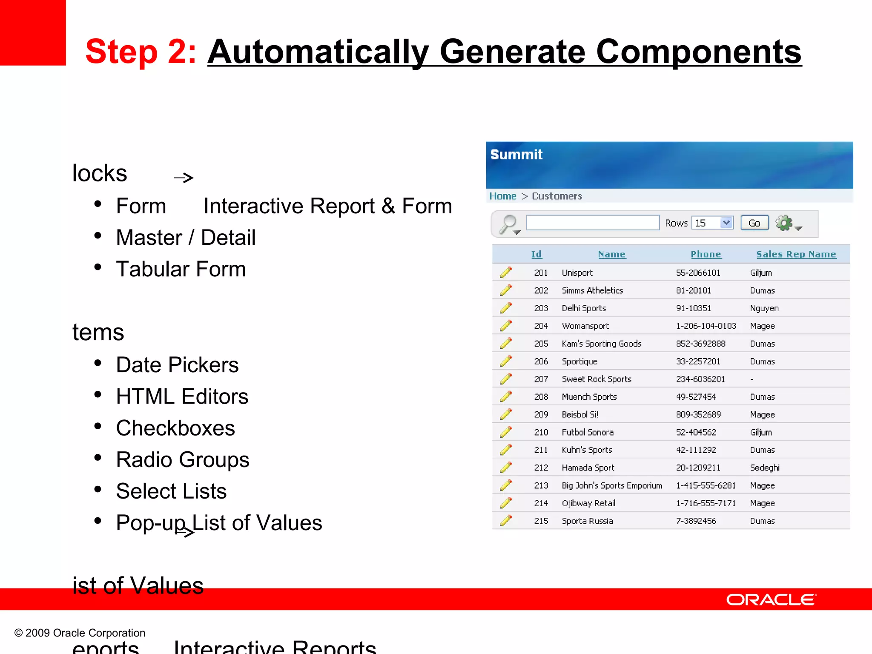Click the Tabular Form bullet

(x=181, y=269)
